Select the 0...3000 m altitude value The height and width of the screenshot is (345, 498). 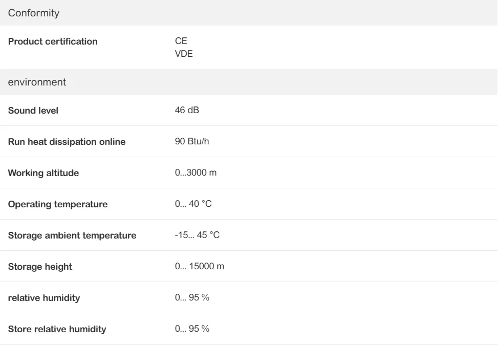[x=196, y=173]
